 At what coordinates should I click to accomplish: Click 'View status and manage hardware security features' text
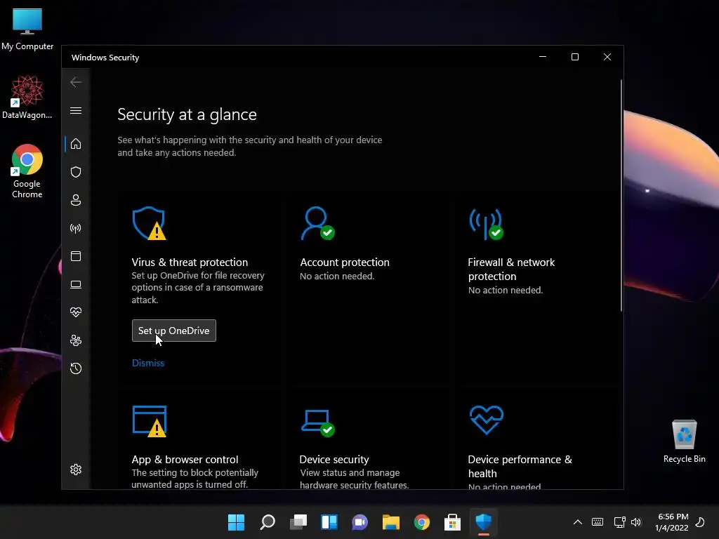(354, 479)
